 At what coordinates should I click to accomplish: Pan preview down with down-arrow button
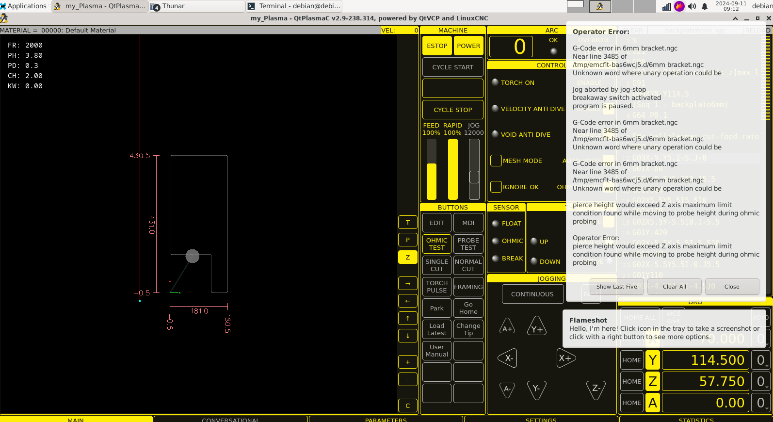pyautogui.click(x=408, y=335)
